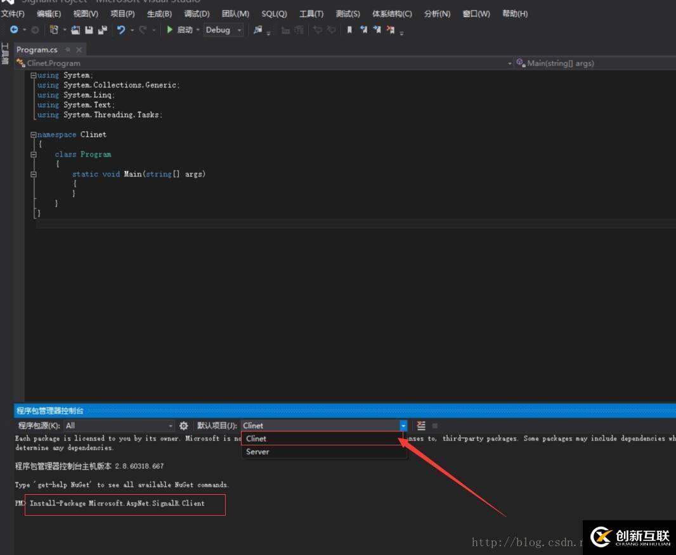Expand the Navigate Backward history dropdown arrow
The image size is (676, 555).
tap(25, 30)
